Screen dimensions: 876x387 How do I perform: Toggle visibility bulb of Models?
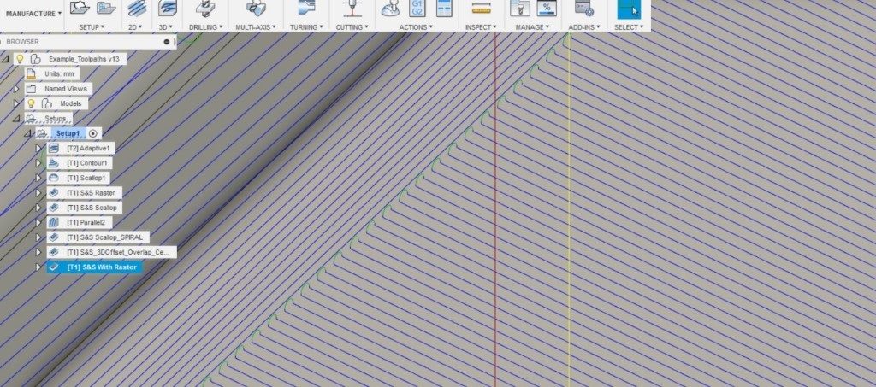click(32, 103)
